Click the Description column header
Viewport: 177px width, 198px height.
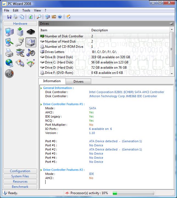tap(130, 30)
